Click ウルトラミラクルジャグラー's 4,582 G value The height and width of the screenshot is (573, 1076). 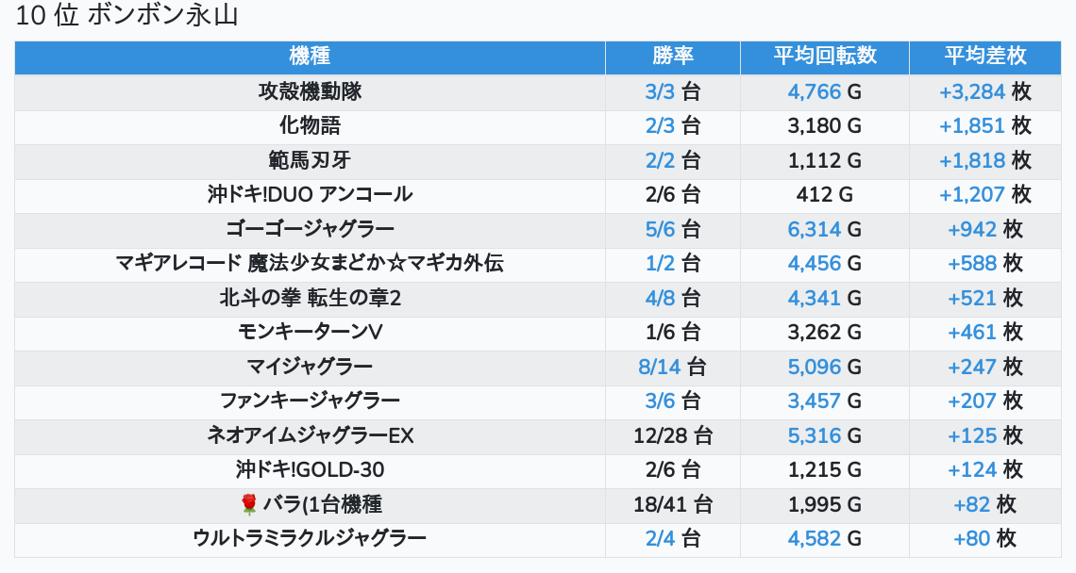tap(814, 539)
